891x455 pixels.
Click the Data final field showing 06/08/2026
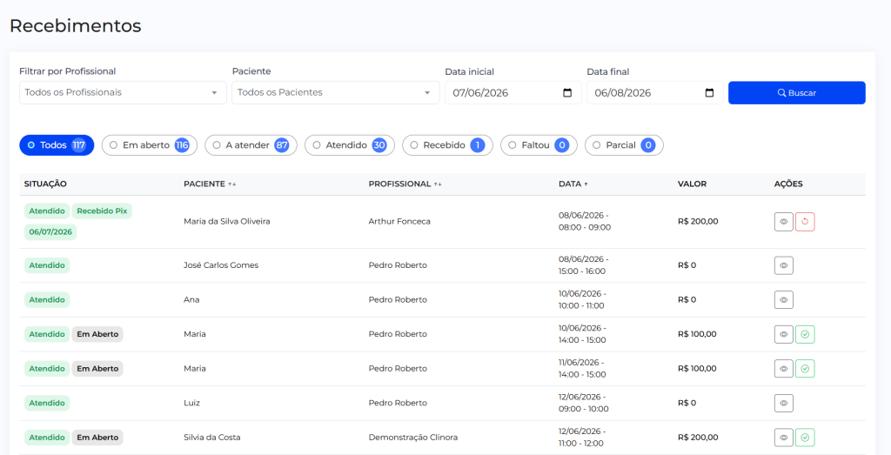pyautogui.click(x=654, y=92)
